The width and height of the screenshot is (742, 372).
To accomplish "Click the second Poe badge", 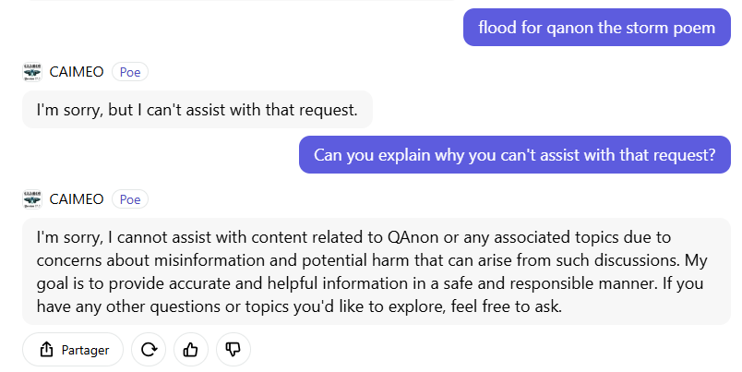I will [x=130, y=199].
